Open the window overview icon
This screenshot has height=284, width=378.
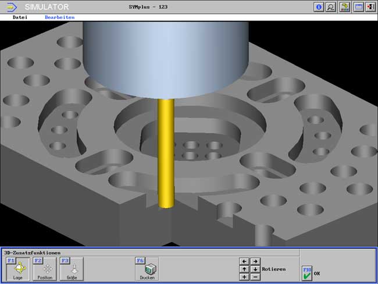point(358,7)
